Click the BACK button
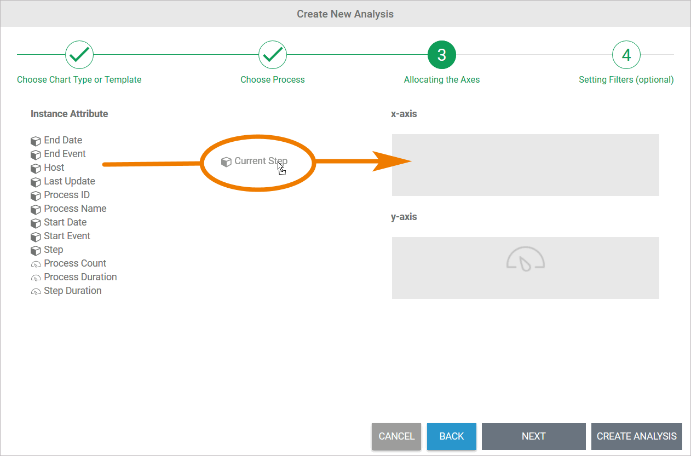691x456 pixels. click(x=452, y=436)
